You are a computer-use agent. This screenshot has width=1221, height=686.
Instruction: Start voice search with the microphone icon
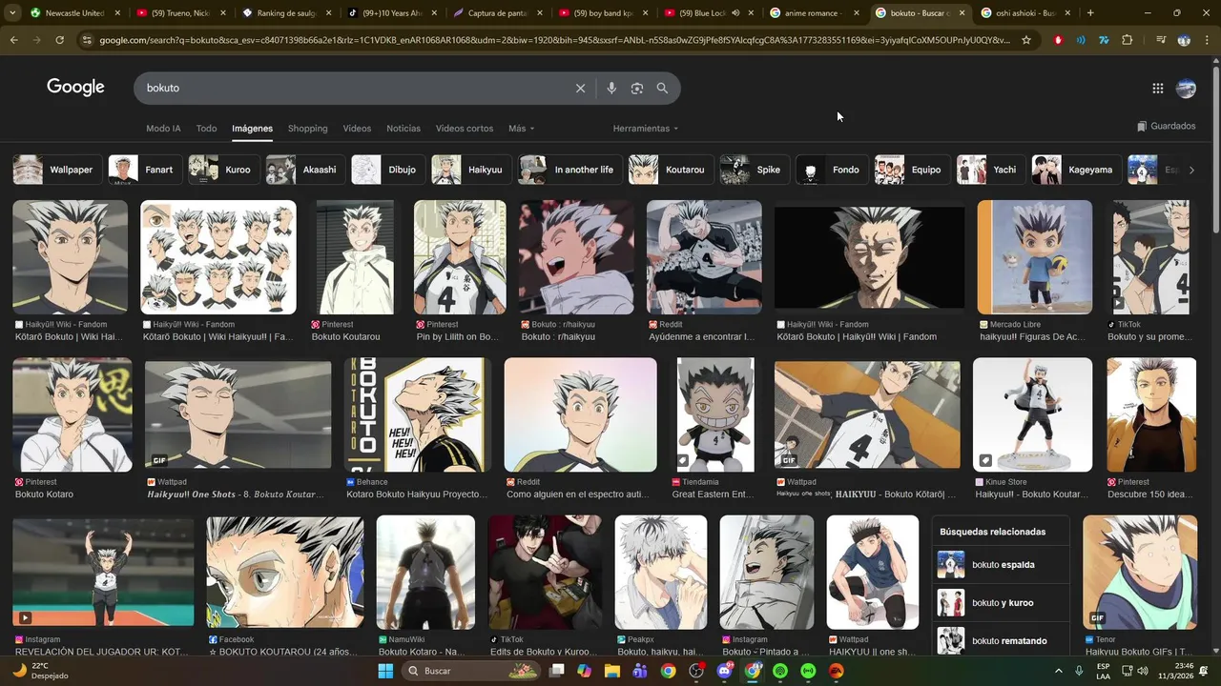tap(611, 88)
